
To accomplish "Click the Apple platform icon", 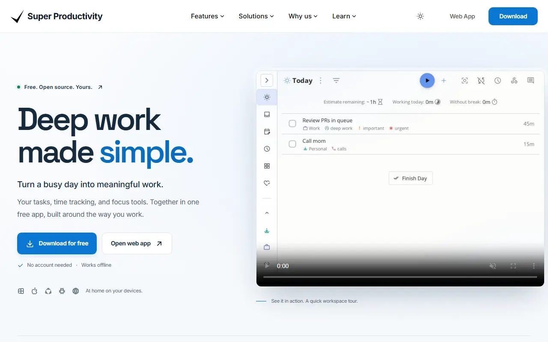I will pyautogui.click(x=35, y=291).
